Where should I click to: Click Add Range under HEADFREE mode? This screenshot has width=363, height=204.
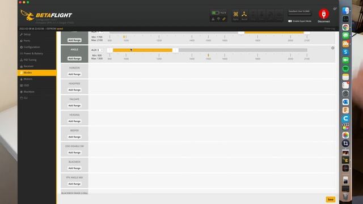pyautogui.click(x=74, y=90)
